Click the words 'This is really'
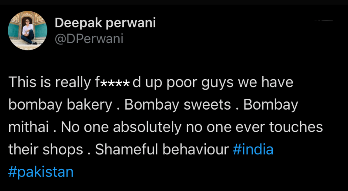The image size is (348, 191). click(49, 83)
